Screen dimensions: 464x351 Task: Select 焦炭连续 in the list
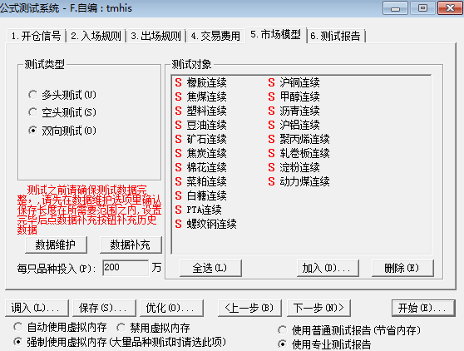tap(206, 153)
